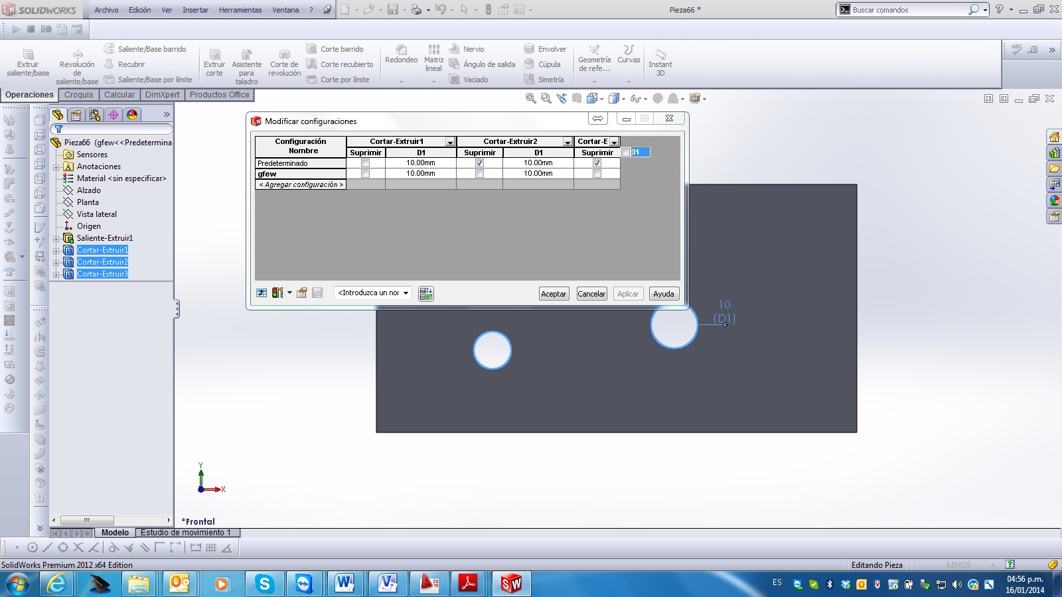Switch to Estudio de movimiento 1 tab
1062x597 pixels.
186,533
